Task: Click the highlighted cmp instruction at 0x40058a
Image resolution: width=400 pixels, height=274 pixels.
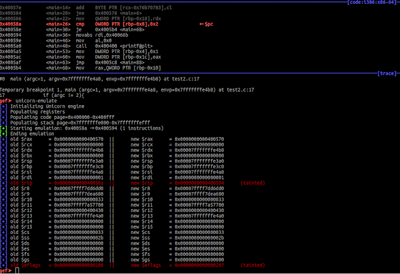Action: pos(79,24)
